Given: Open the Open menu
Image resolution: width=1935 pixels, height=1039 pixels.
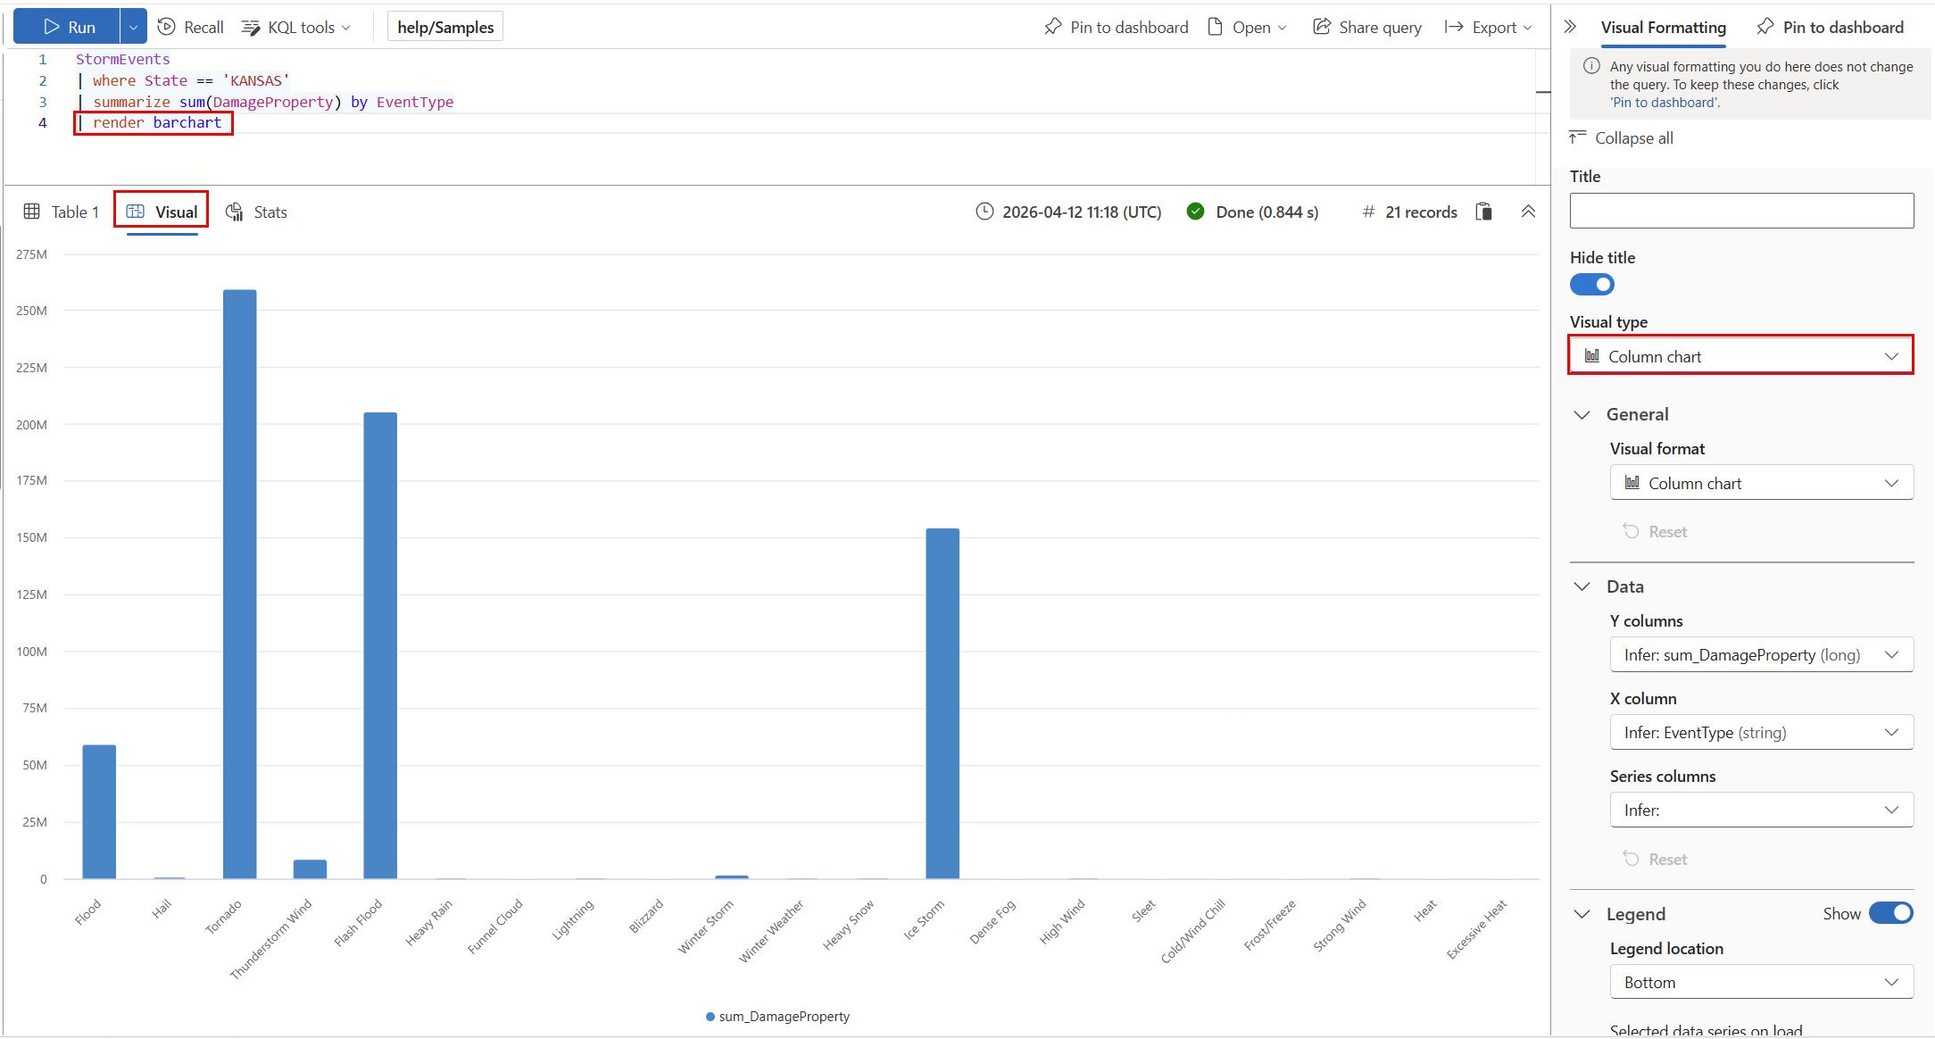Looking at the screenshot, I should (x=1247, y=27).
